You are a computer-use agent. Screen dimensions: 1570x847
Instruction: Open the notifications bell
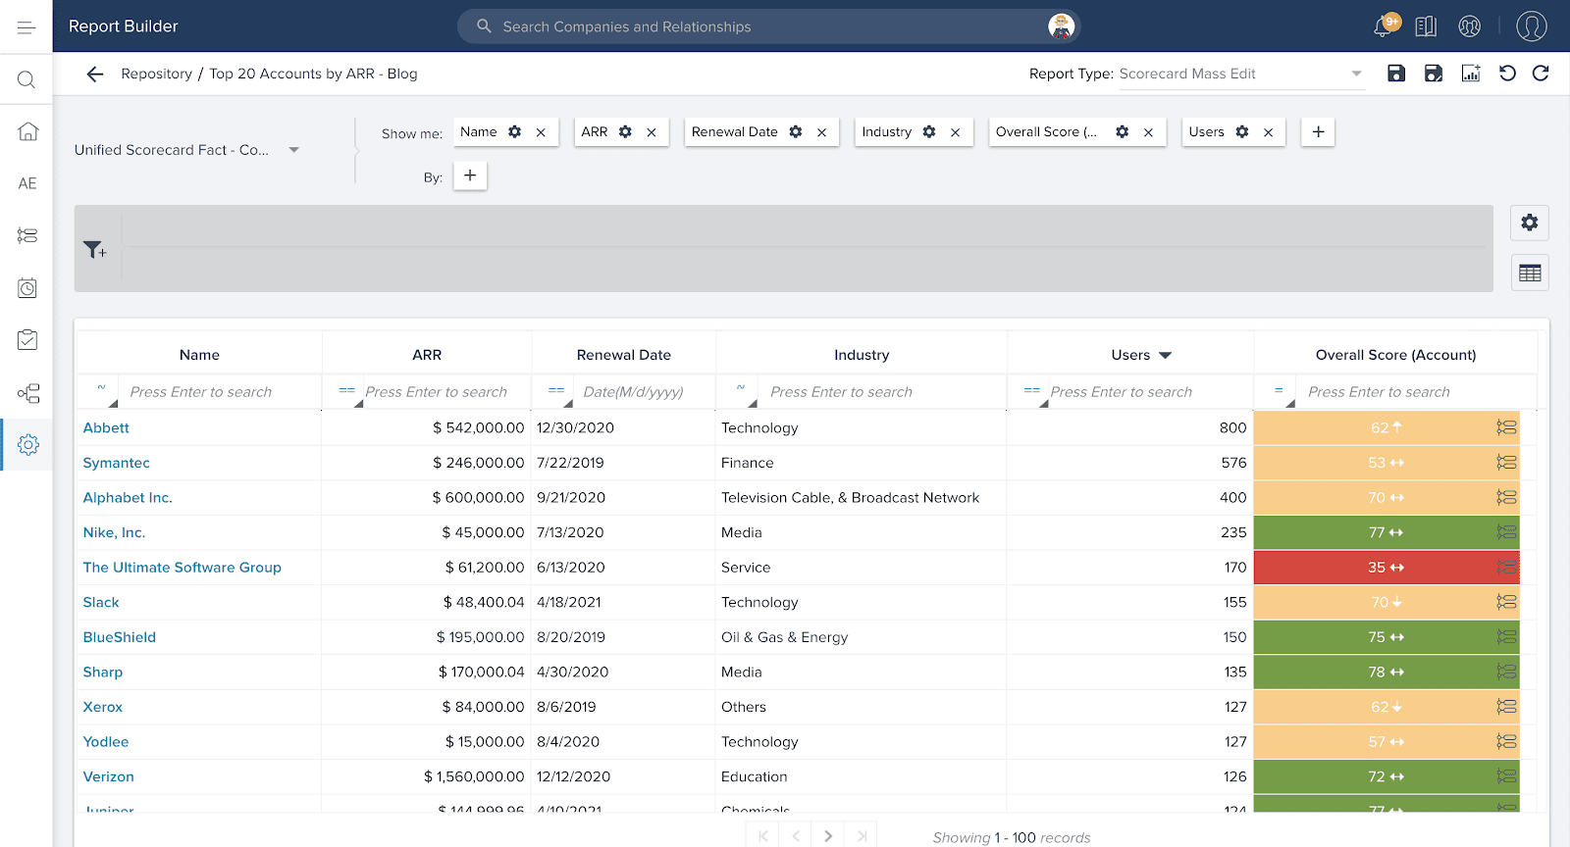[1384, 26]
